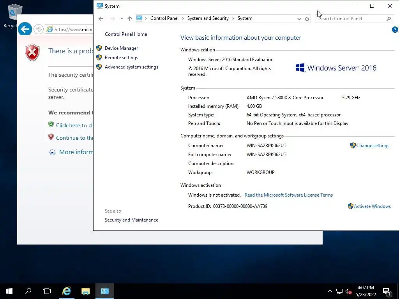This screenshot has height=299, width=399.
Task: Read the Microsoft Software License Terms
Action: point(289,195)
